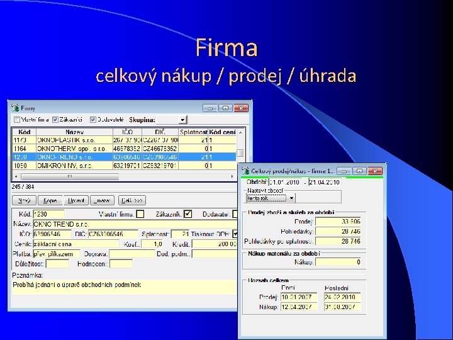Click the Další >>> button
This screenshot has height=340, width=453.
click(131, 200)
